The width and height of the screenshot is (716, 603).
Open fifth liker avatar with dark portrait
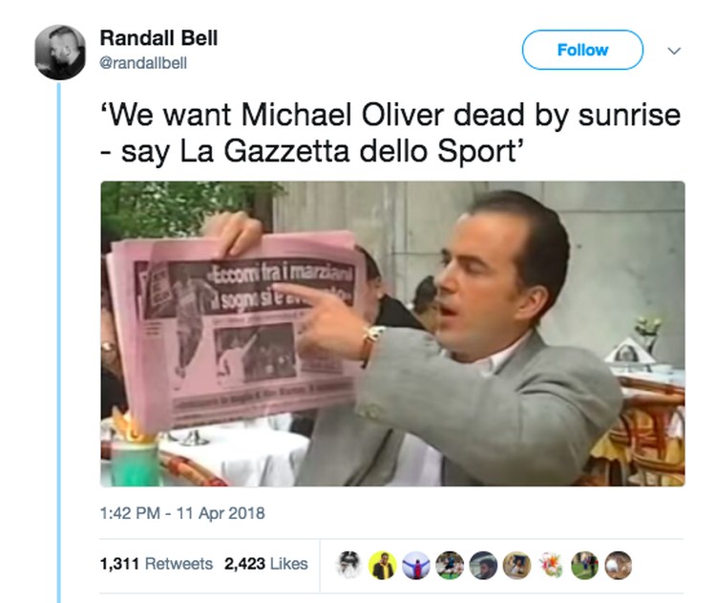[x=483, y=565]
